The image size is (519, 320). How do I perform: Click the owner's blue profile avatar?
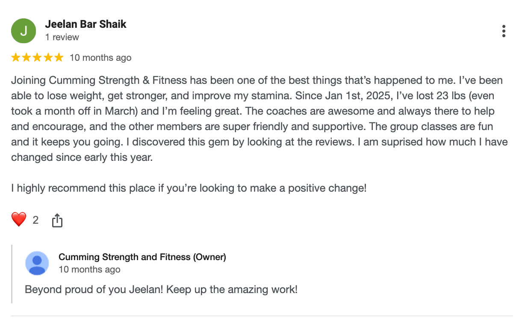tap(37, 263)
